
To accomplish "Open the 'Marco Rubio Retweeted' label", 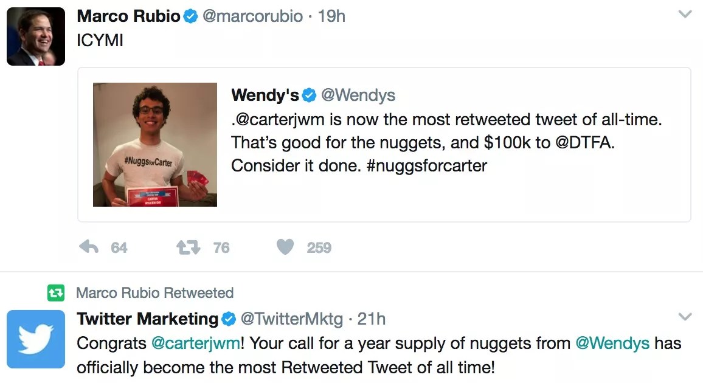I will pos(154,293).
